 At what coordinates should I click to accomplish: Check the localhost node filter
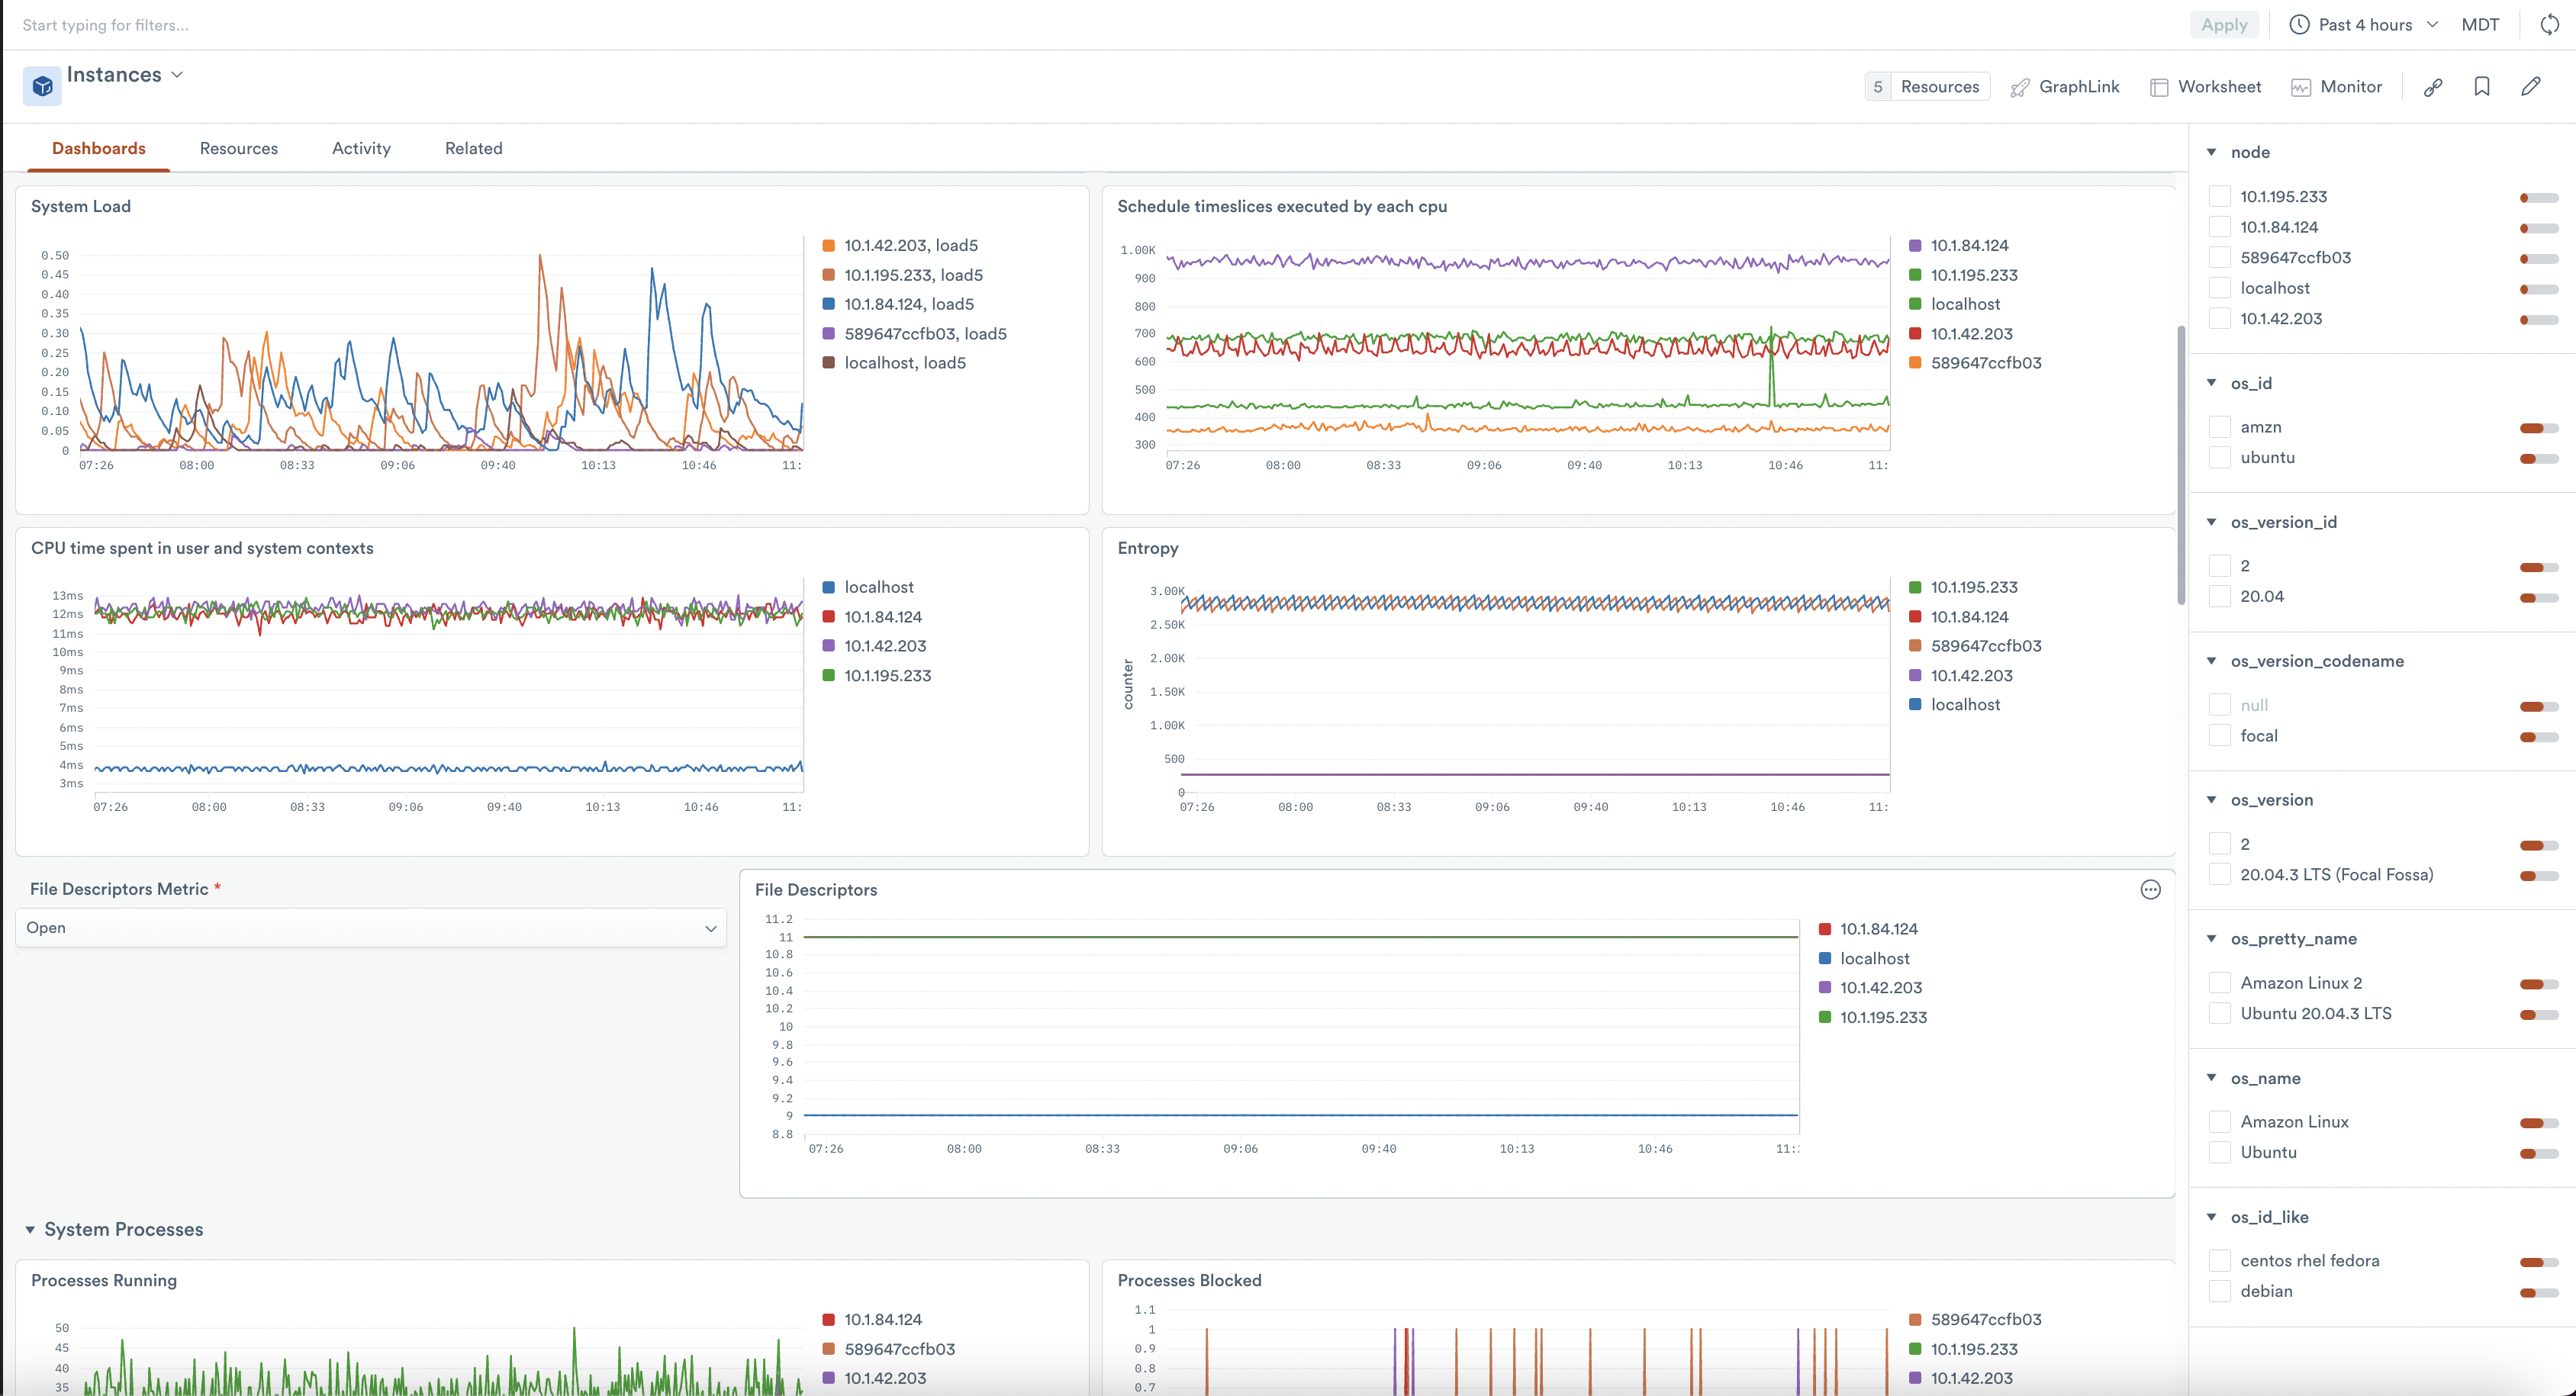click(x=2220, y=288)
